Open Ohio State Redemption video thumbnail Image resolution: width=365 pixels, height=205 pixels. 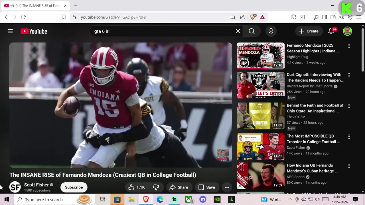click(261, 116)
